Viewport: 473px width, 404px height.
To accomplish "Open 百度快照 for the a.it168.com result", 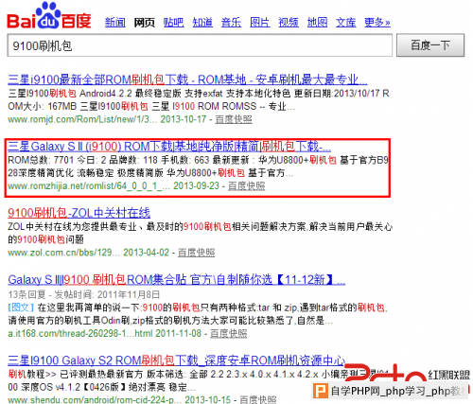I will (229, 334).
